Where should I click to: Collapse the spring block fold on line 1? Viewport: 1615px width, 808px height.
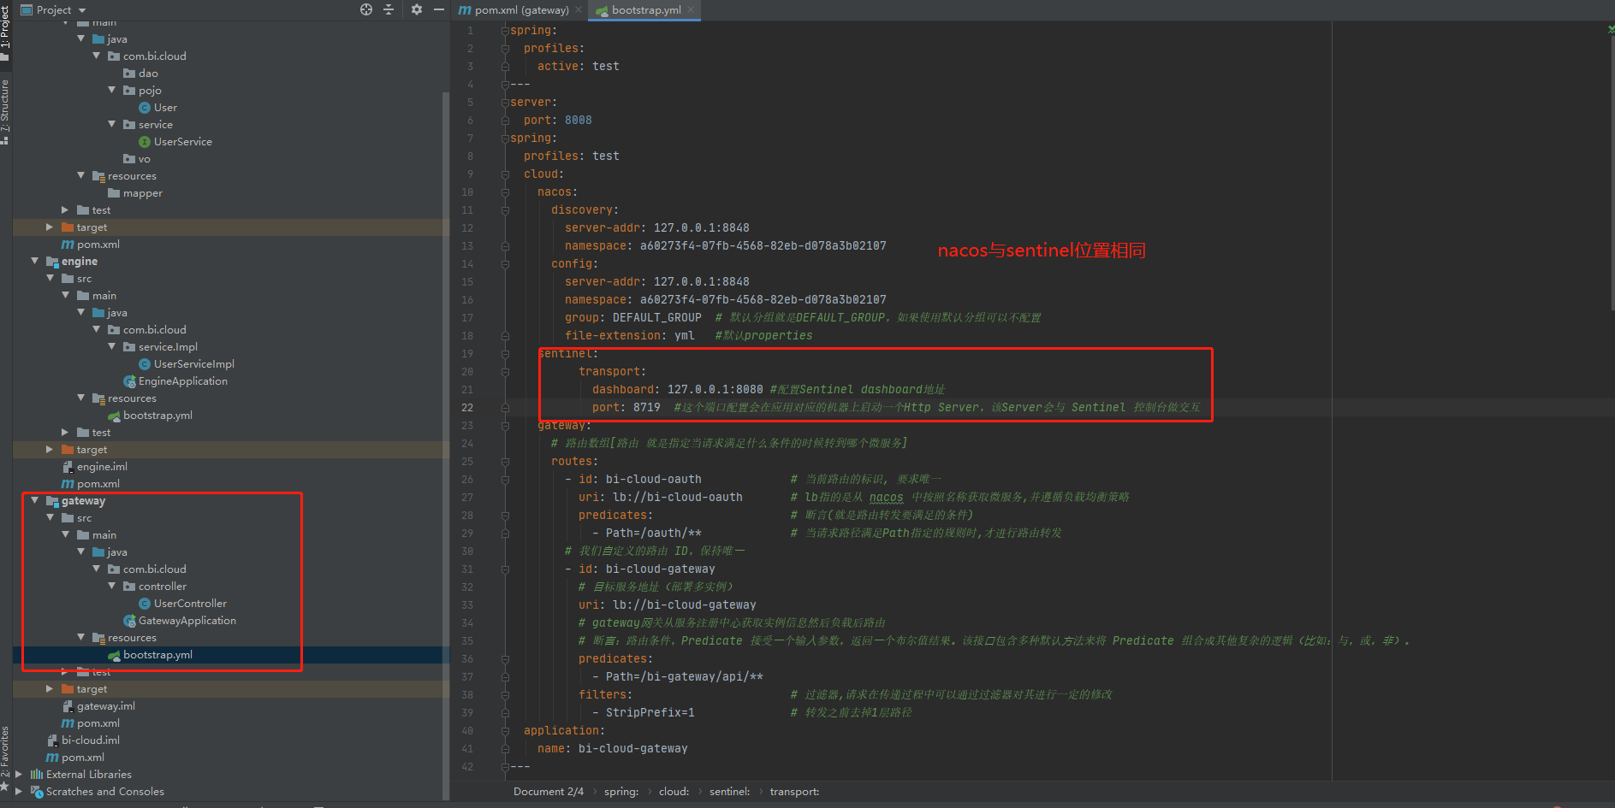pos(503,30)
